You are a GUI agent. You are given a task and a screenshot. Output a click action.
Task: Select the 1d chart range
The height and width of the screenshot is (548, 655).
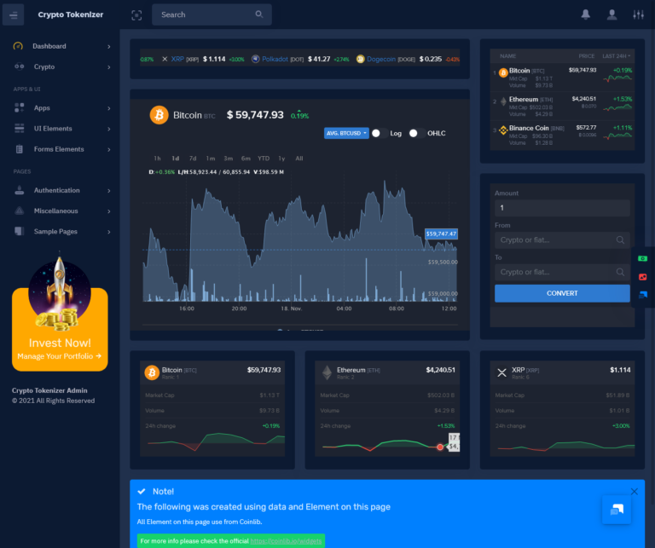[176, 159]
